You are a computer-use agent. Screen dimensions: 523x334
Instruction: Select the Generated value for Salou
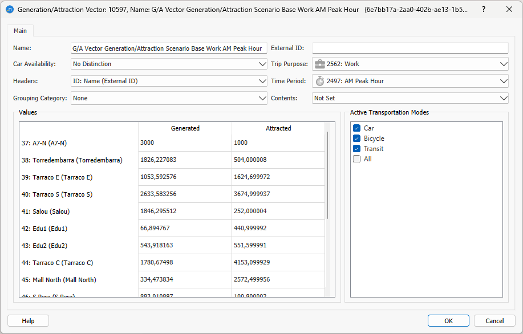click(184, 211)
